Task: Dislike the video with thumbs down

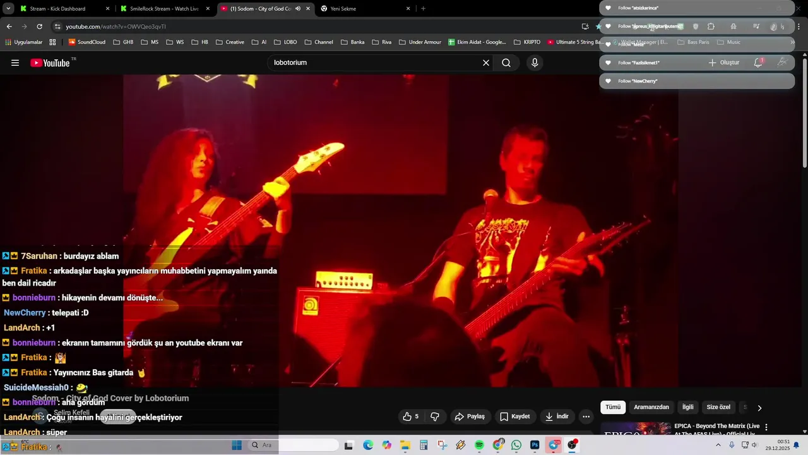Action: click(435, 416)
